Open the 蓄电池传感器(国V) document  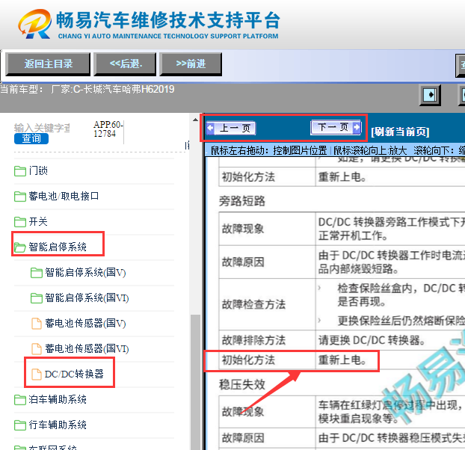[85, 323]
